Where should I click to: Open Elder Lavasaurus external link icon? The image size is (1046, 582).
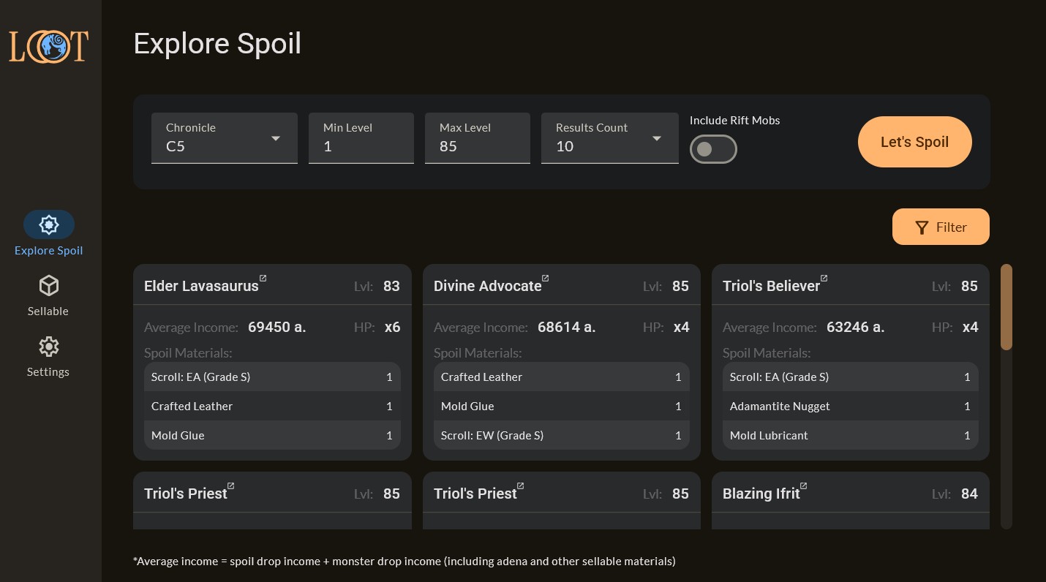point(263,279)
